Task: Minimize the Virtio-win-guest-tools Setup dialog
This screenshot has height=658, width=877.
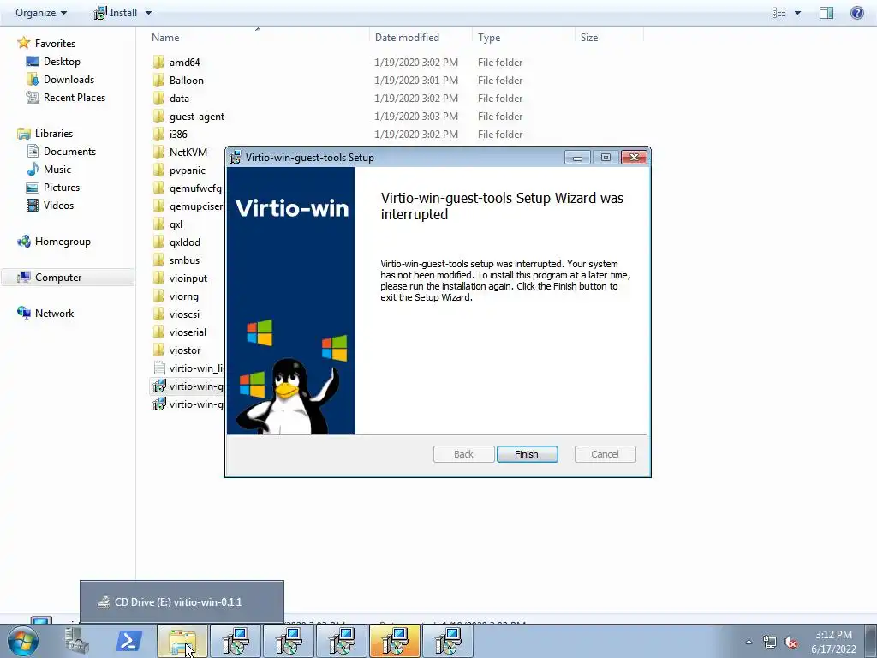Action: tap(577, 158)
